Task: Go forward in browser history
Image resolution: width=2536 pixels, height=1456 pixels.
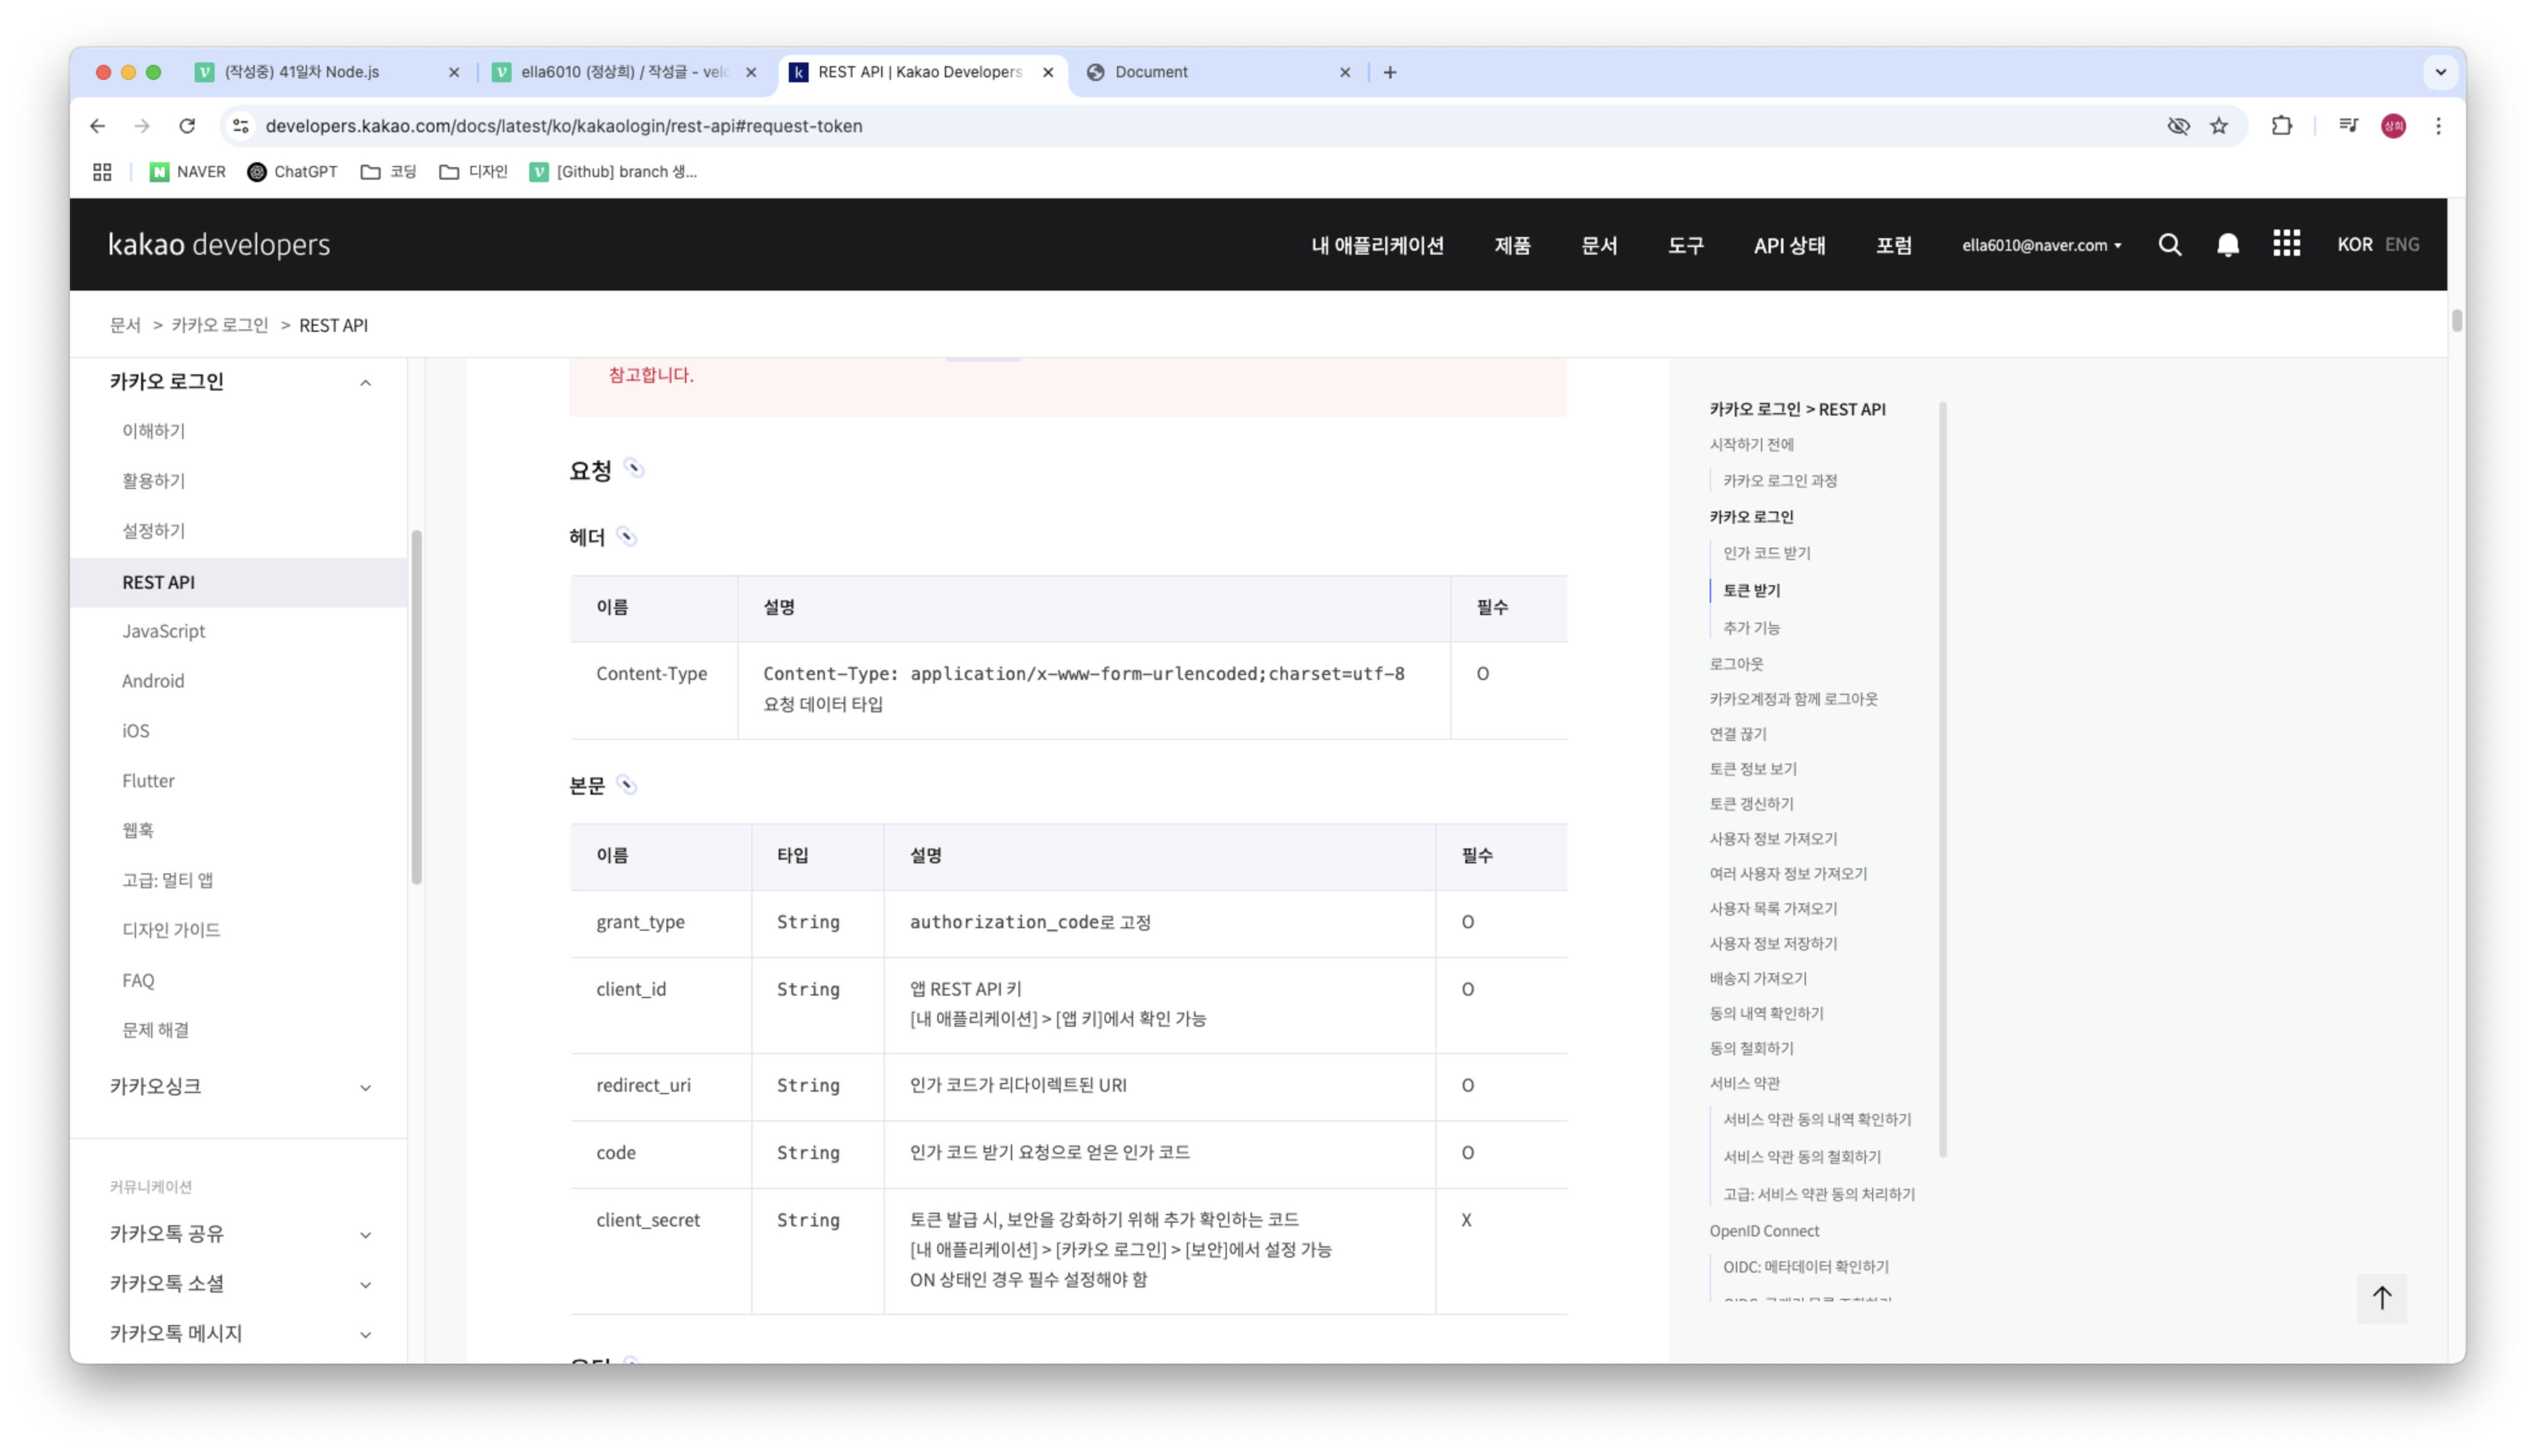Action: coord(142,126)
